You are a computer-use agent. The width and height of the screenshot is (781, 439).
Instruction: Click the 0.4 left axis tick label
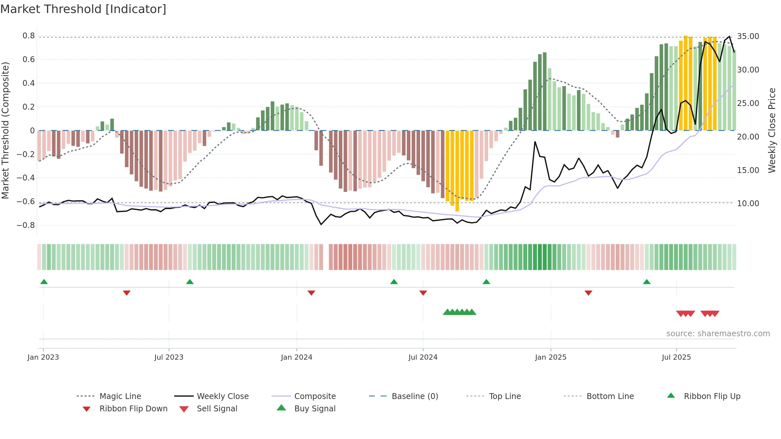pos(29,83)
